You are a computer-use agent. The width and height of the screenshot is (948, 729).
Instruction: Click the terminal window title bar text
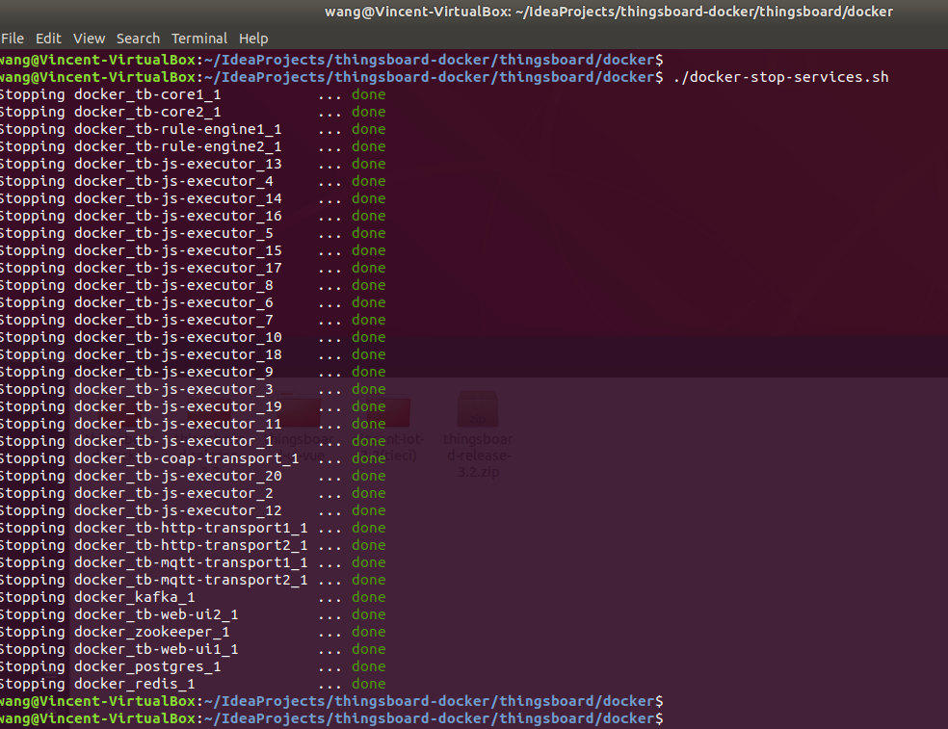pyautogui.click(x=608, y=13)
